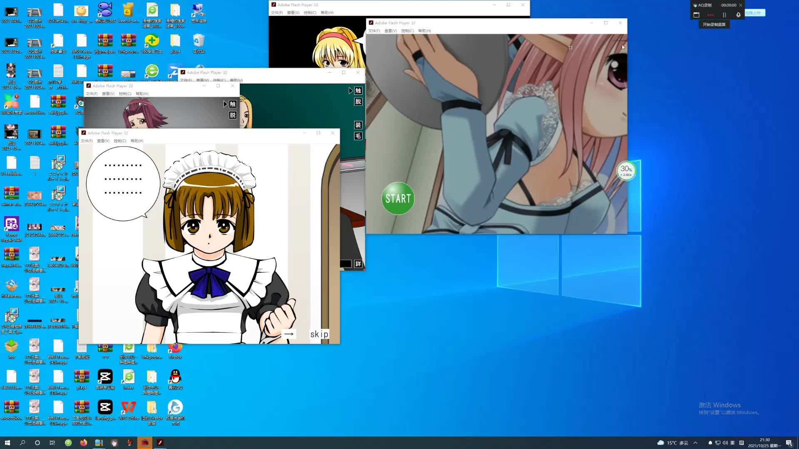Select the hidatarec... desktop icon

click(11, 288)
